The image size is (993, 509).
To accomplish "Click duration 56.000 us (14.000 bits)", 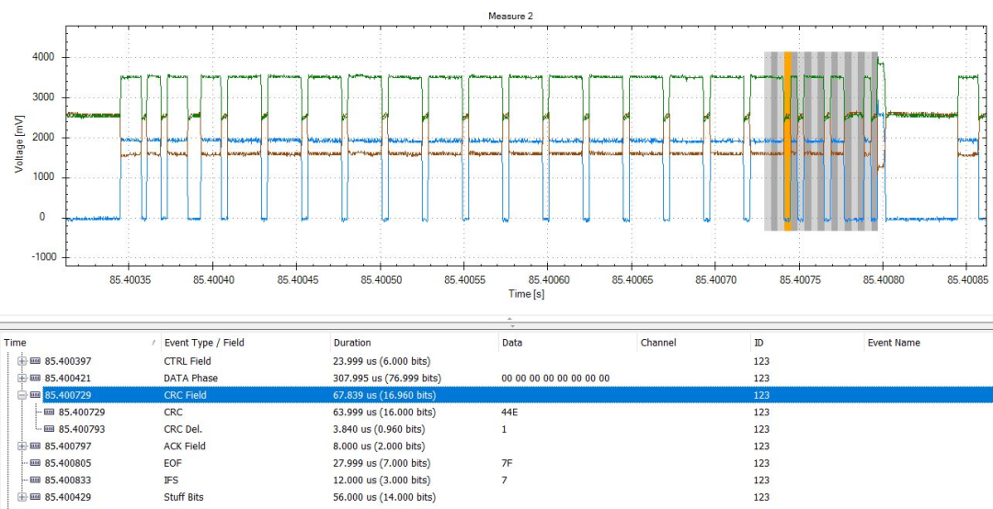I will tap(384, 497).
